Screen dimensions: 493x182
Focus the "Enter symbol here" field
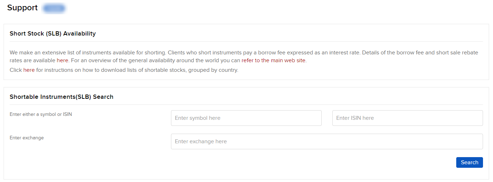[246, 118]
